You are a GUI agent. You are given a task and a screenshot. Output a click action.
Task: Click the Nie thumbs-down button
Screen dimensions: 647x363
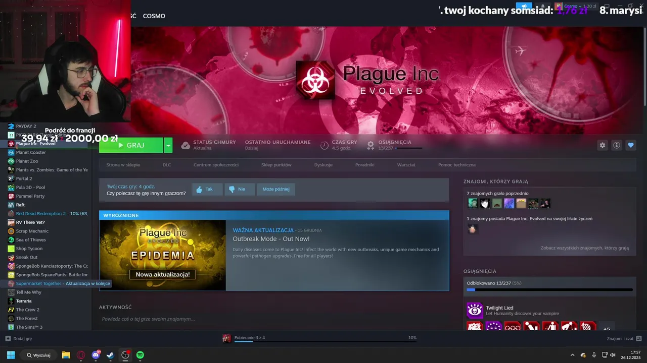tap(240, 190)
